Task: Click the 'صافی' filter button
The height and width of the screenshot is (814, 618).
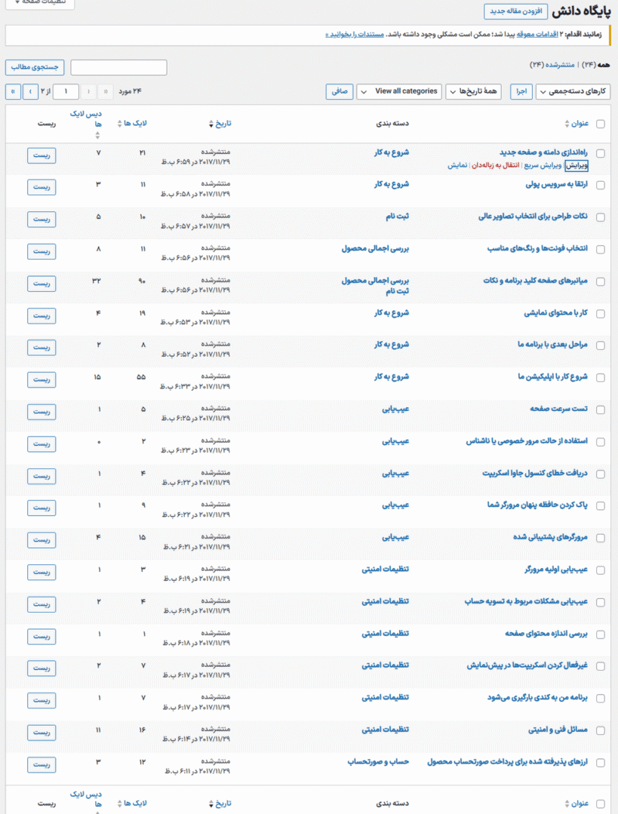Action: coord(340,91)
